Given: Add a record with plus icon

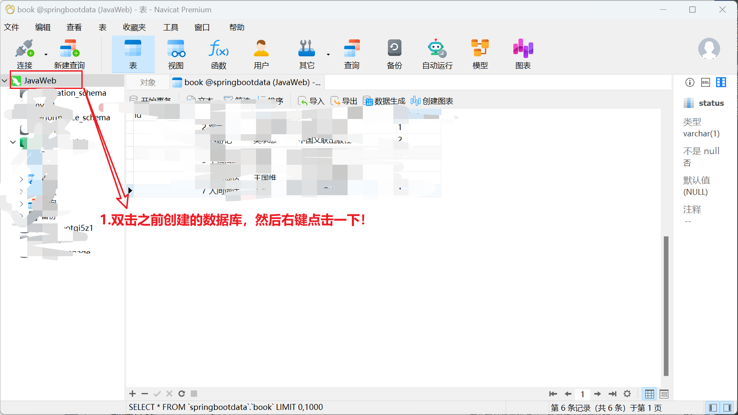Looking at the screenshot, I should [x=132, y=394].
